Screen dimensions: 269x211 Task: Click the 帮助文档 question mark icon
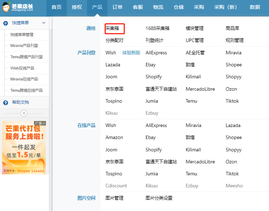coord(6,103)
